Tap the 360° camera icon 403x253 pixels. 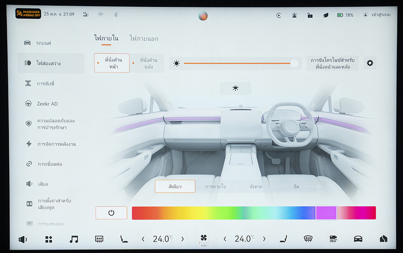pyautogui.click(x=333, y=239)
